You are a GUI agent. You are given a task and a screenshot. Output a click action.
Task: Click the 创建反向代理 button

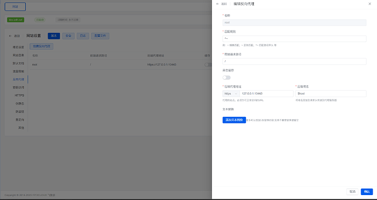point(42,46)
